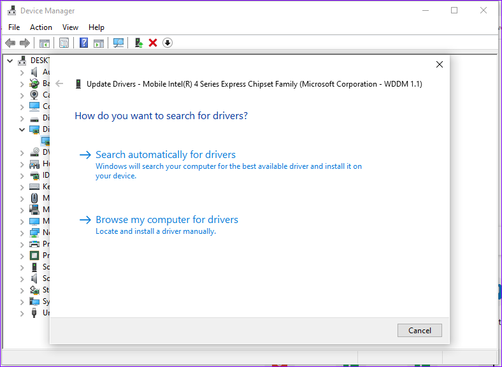502x367 pixels.
Task: Open the File menu
Action: [x=14, y=27]
